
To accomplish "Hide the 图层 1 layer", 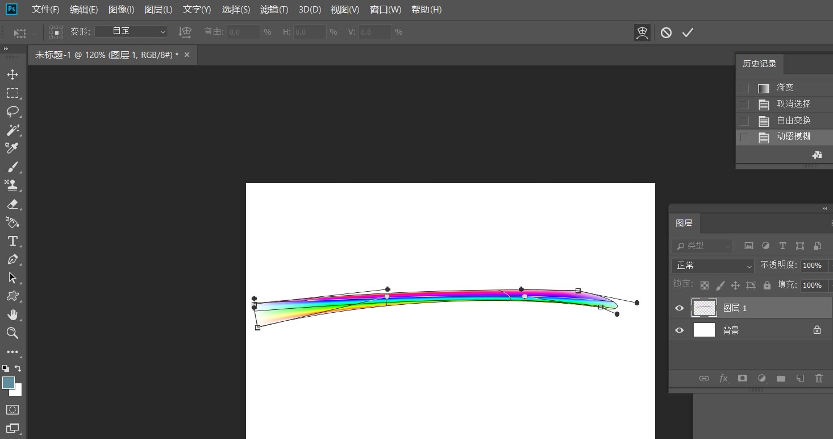I will tap(679, 308).
